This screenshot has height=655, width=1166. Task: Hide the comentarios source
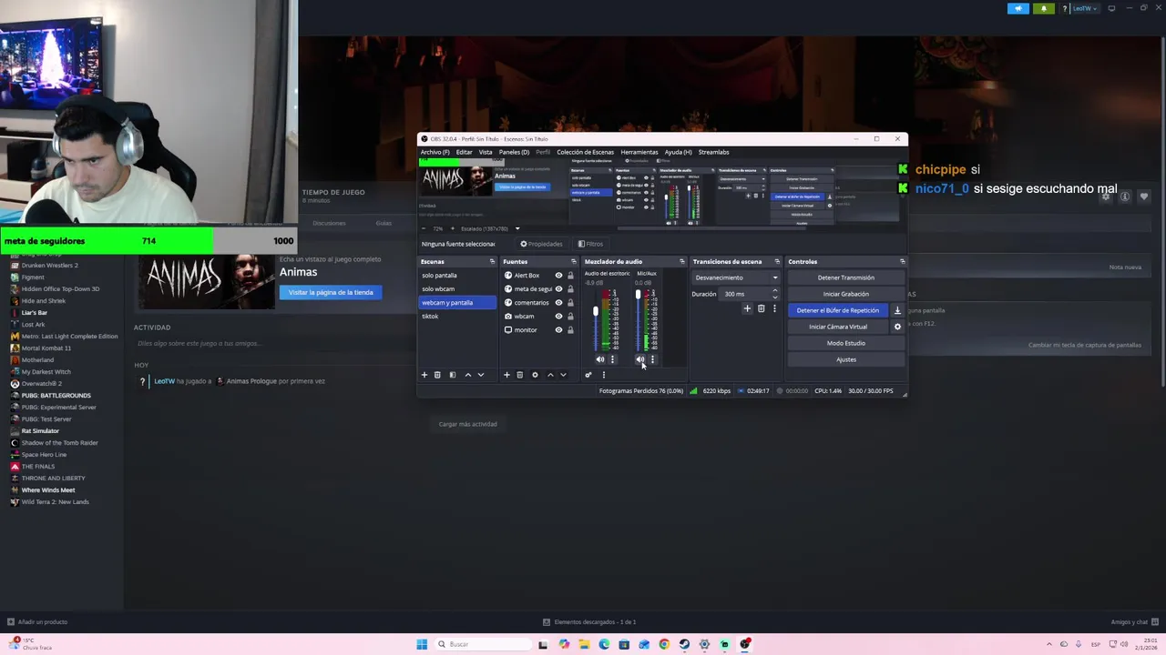pos(558,303)
